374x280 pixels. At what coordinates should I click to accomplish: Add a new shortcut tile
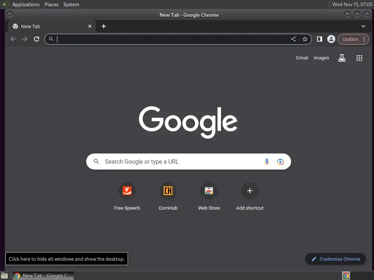coord(250,197)
